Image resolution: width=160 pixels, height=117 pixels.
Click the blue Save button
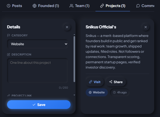click(x=39, y=105)
